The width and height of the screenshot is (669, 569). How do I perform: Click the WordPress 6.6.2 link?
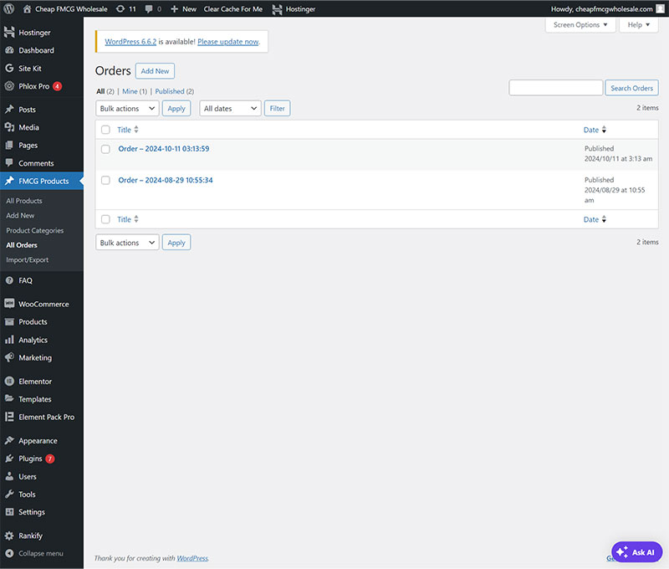coord(130,41)
